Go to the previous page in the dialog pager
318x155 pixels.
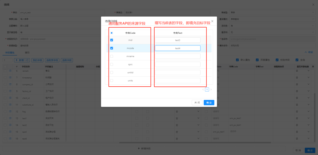tap(203, 89)
